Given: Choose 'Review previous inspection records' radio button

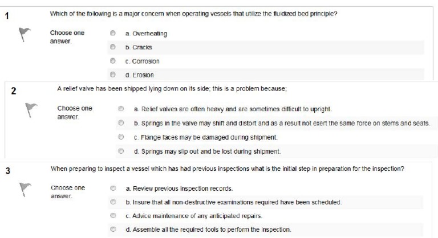Looking at the screenshot, I should point(113,188).
